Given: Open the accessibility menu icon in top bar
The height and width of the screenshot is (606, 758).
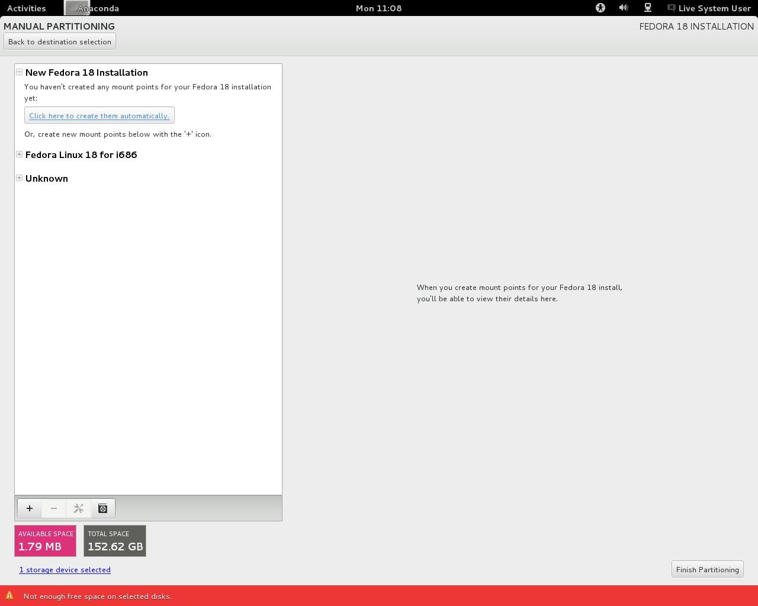Looking at the screenshot, I should tap(600, 8).
